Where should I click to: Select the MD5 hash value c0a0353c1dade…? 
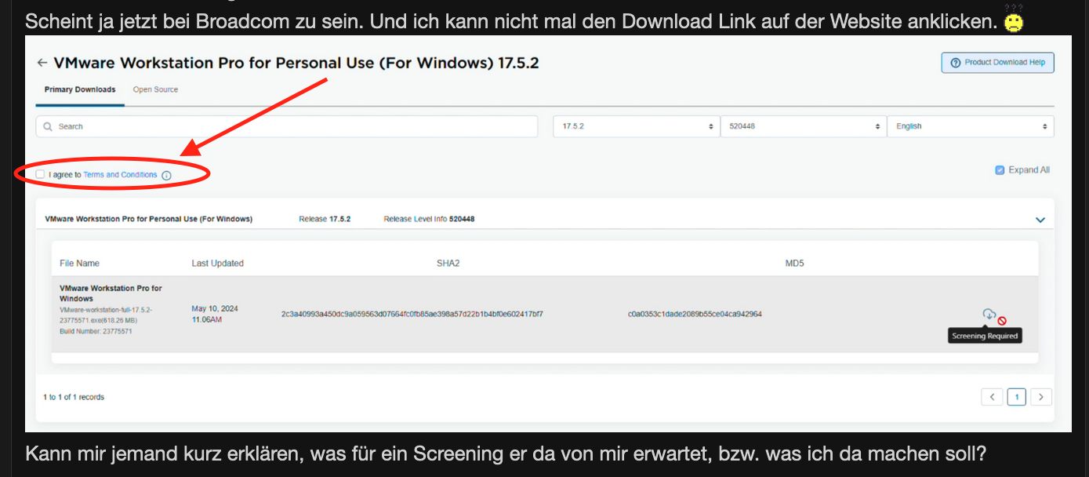[695, 315]
